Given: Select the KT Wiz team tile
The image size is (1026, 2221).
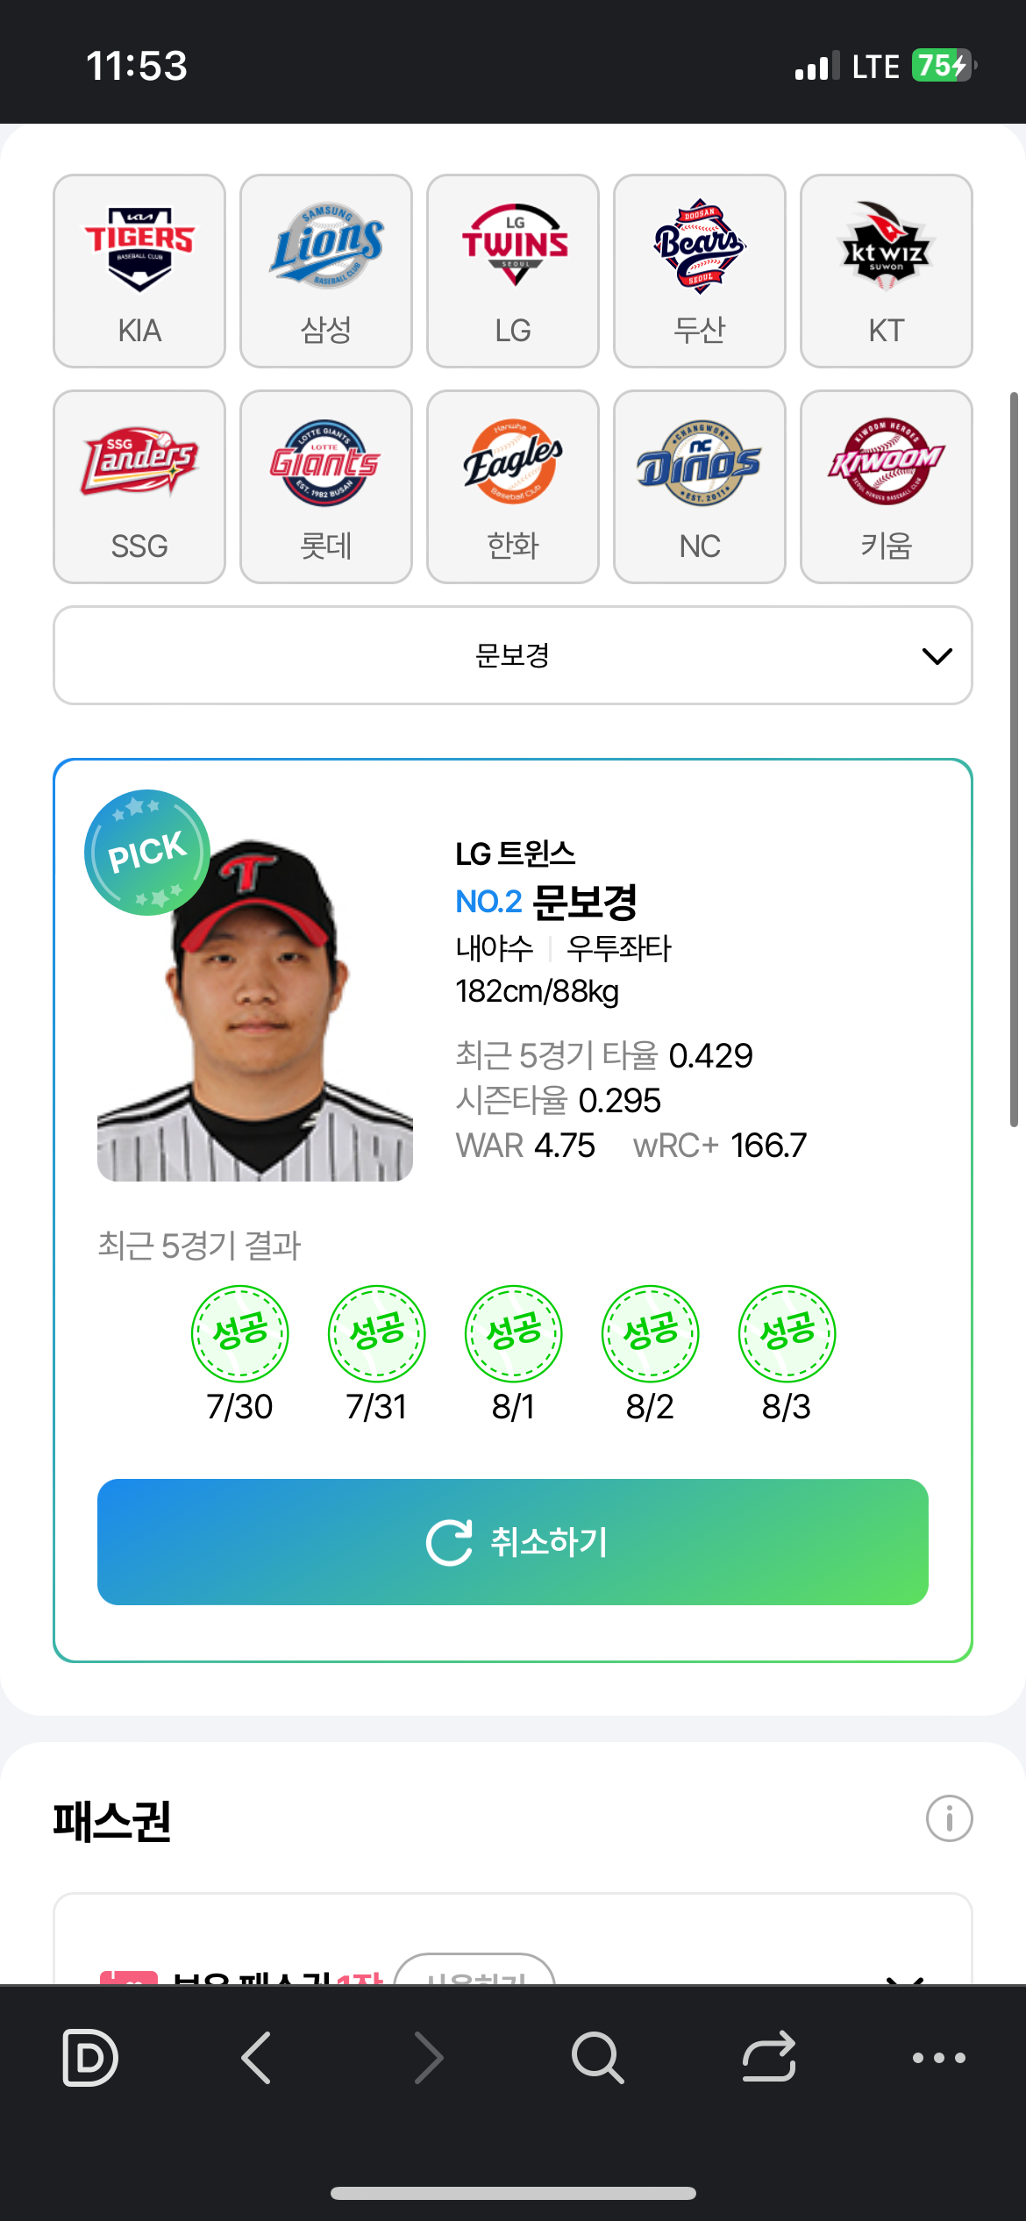Looking at the screenshot, I should pyautogui.click(x=887, y=271).
